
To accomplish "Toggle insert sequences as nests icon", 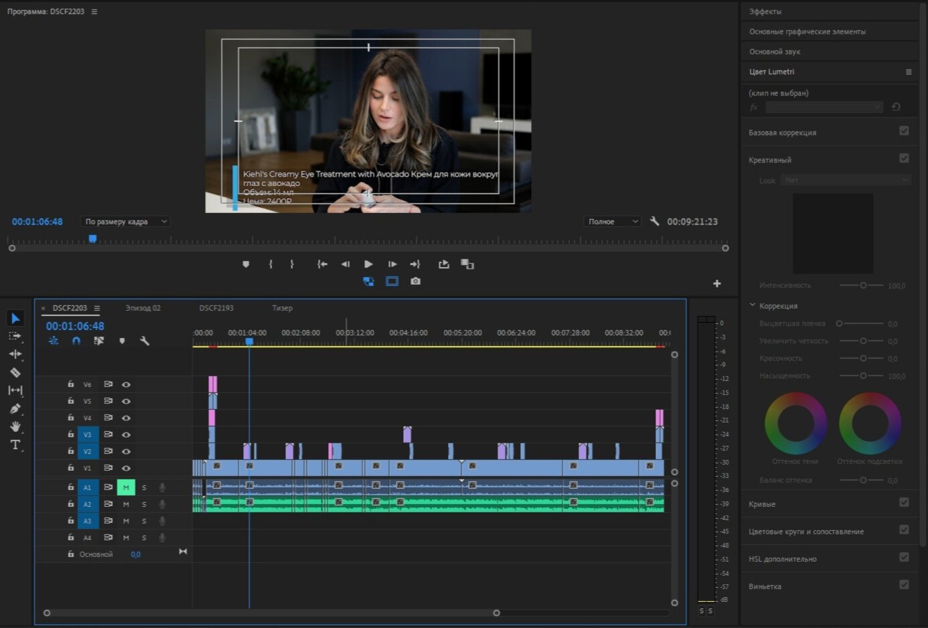I will [x=54, y=341].
